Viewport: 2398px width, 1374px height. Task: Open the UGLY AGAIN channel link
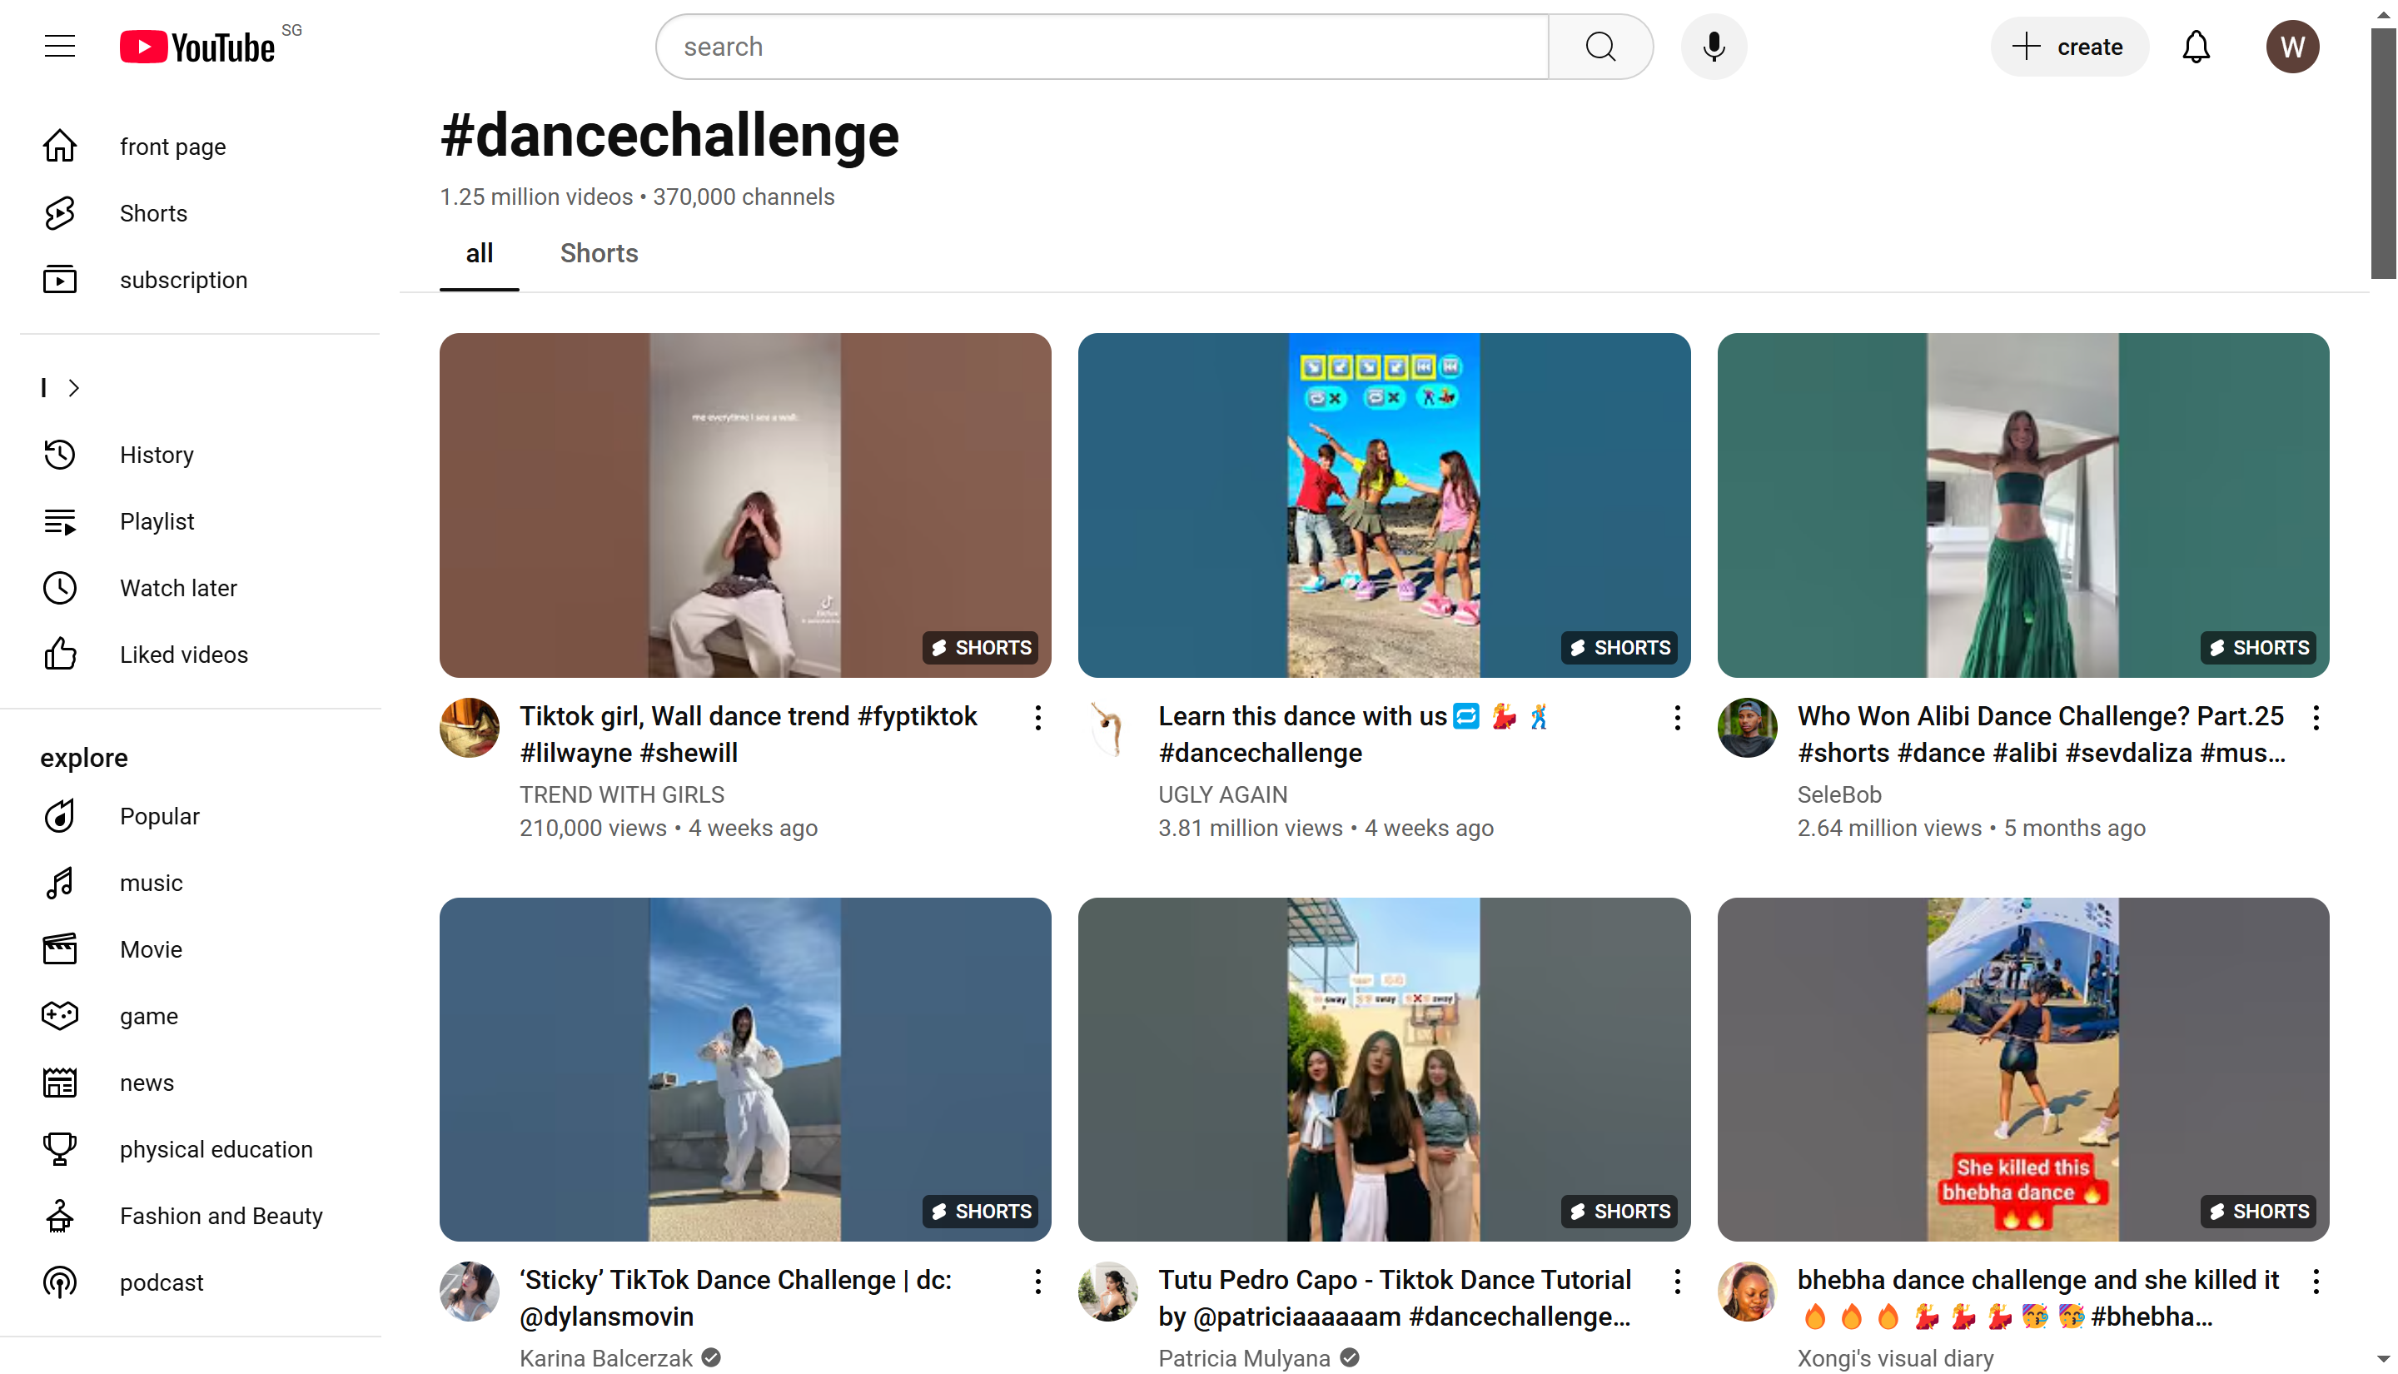coord(1221,794)
